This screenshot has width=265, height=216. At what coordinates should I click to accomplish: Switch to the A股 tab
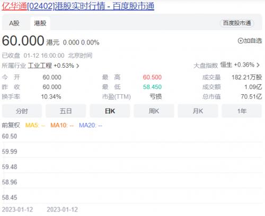[14, 23]
